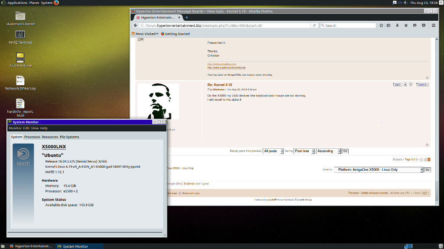Expand Most Visited bookmarks dropdown
Viewport: 444px width, 249px height.
145,34
